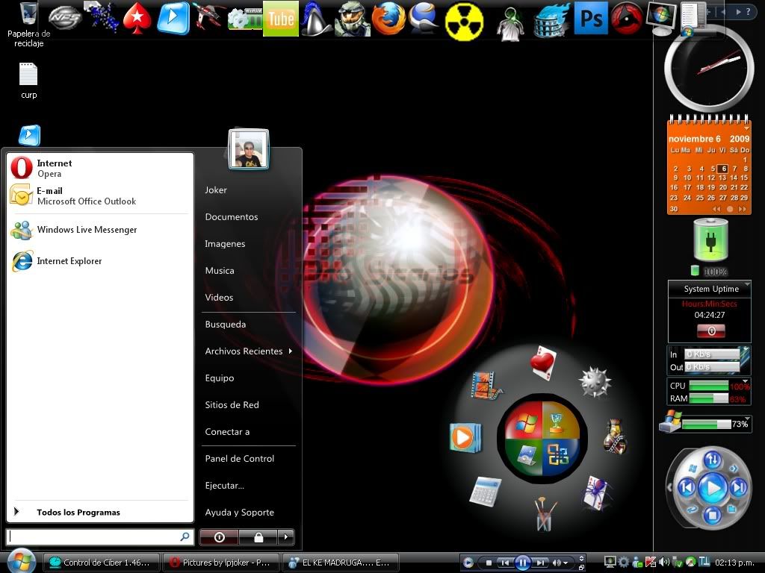Click the System Uptime red power button
The image size is (765, 573).
tap(711, 331)
